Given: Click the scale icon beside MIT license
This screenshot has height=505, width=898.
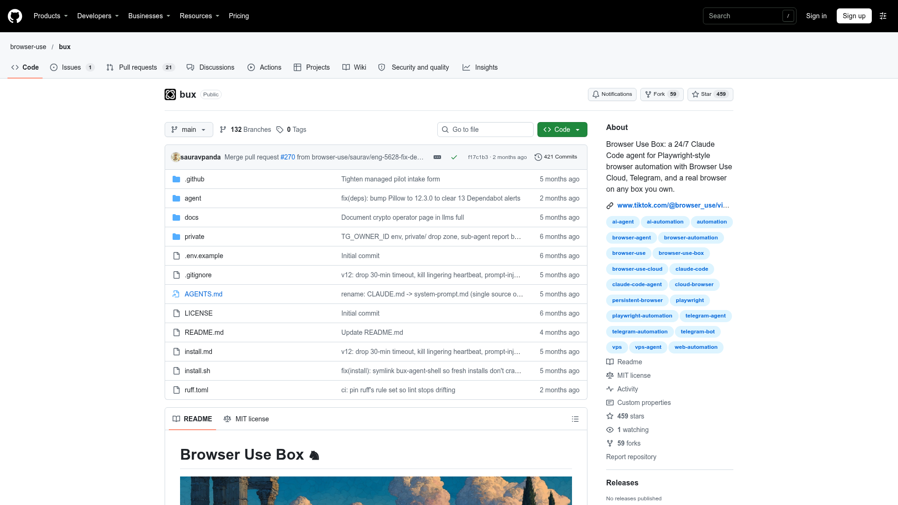Looking at the screenshot, I should 610,375.
